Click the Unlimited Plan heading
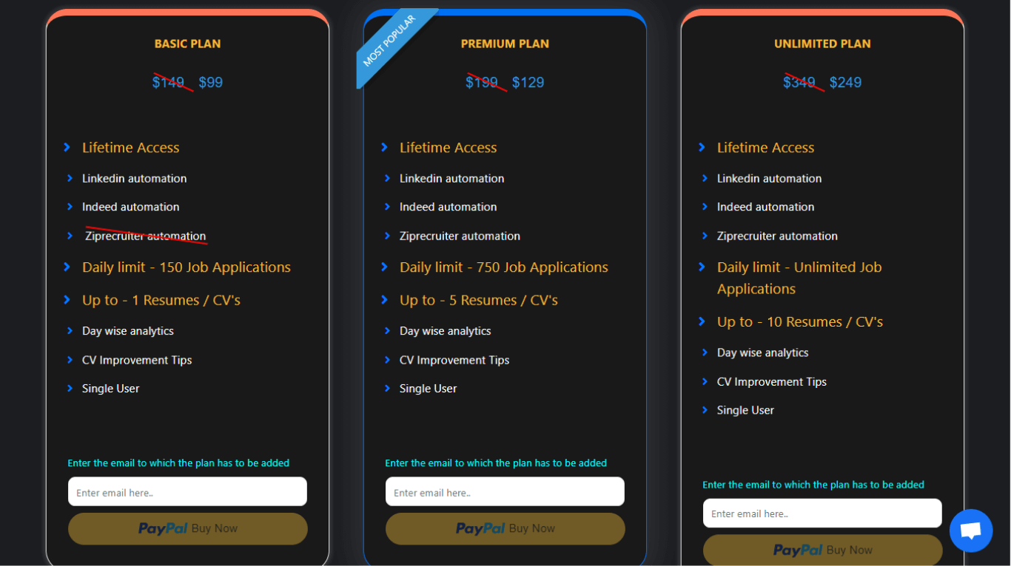 [x=822, y=44]
